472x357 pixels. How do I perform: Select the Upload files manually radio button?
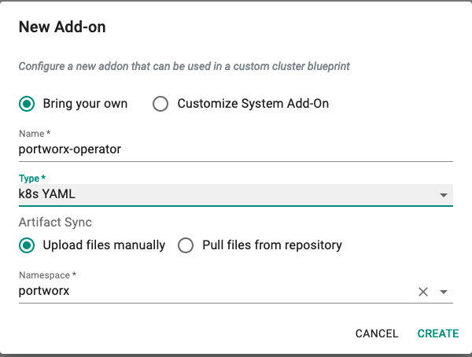click(x=27, y=245)
